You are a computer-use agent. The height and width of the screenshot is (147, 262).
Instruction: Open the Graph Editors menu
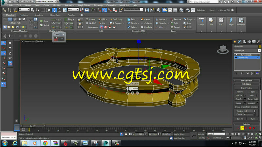[x=84, y=5]
